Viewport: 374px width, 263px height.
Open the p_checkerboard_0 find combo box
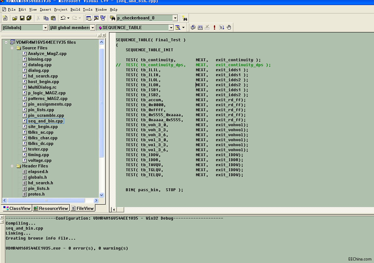(175, 18)
